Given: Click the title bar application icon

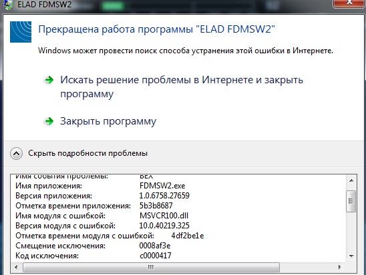Looking at the screenshot, I should point(9,5).
